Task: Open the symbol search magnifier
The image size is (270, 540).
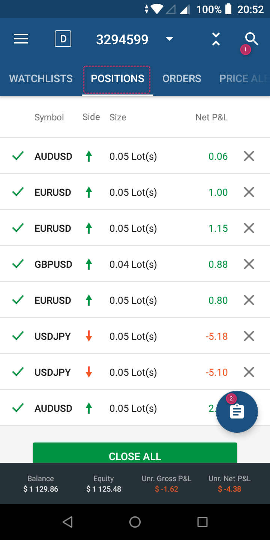Action: pyautogui.click(x=251, y=38)
